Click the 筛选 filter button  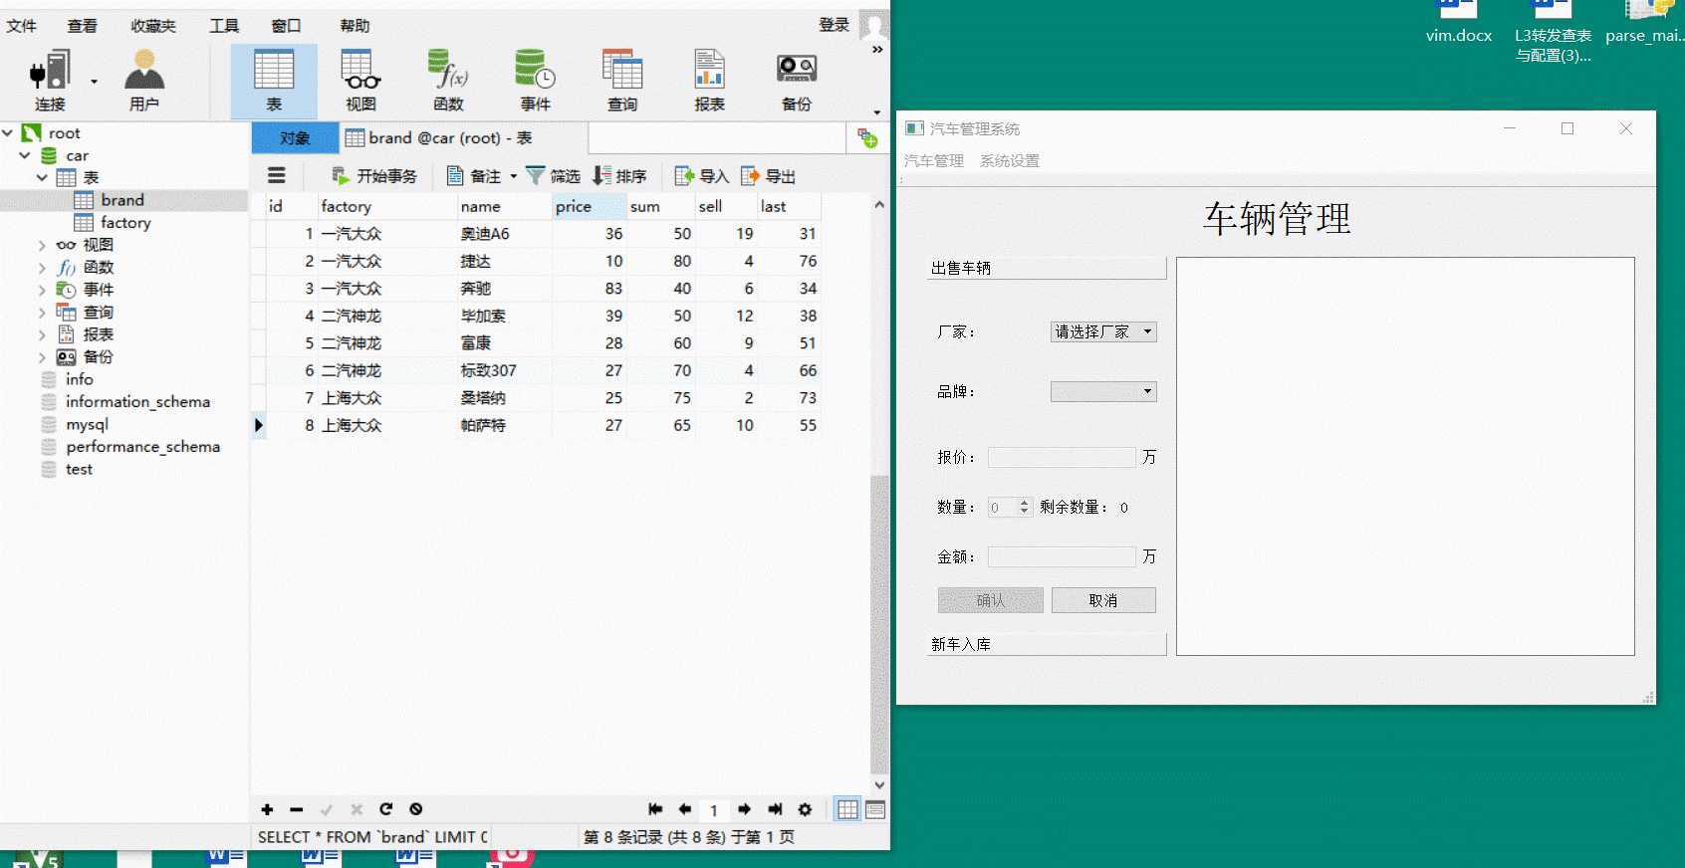pos(554,176)
